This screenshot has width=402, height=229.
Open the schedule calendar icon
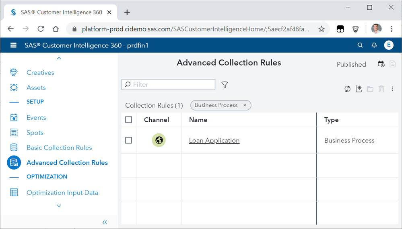(x=381, y=64)
